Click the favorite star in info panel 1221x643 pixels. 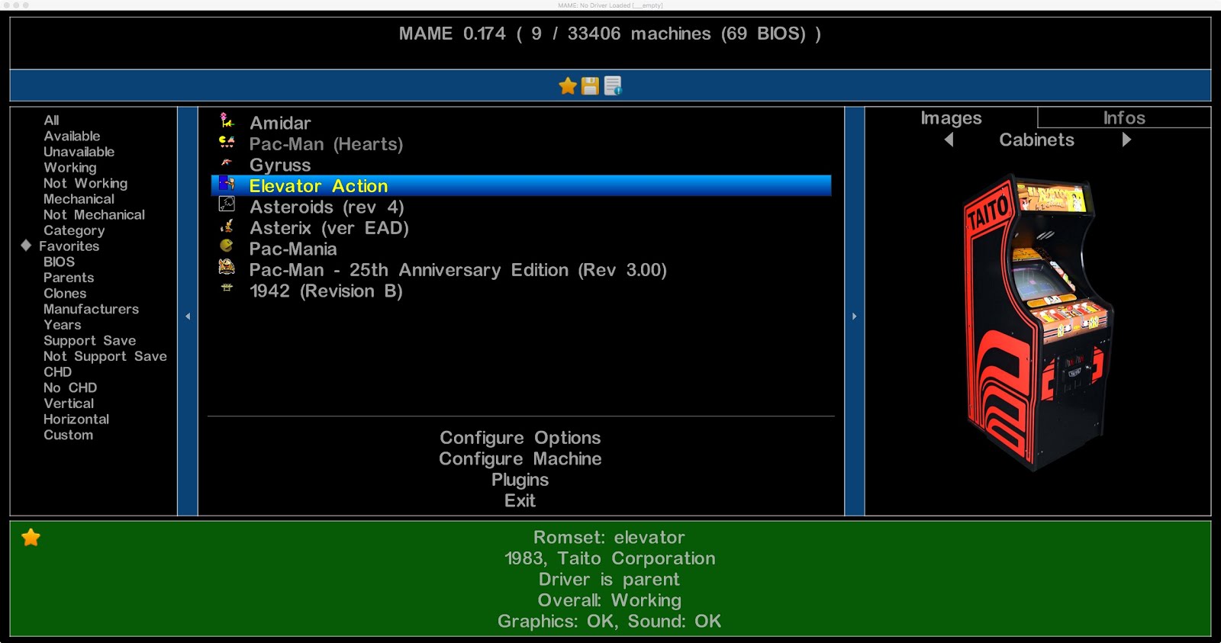tap(31, 538)
